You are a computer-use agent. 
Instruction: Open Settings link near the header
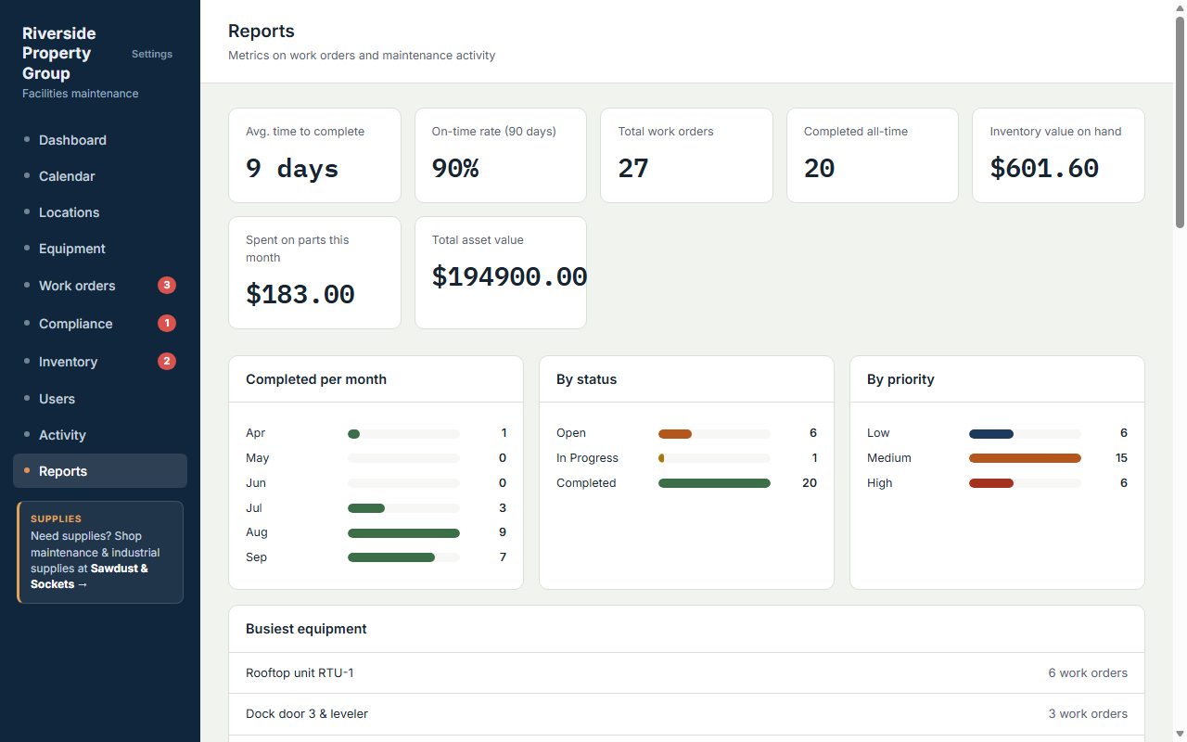click(x=152, y=54)
